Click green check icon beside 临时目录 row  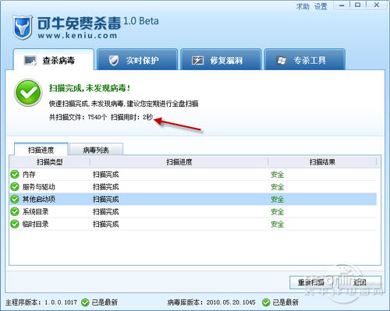pyautogui.click(x=15, y=224)
